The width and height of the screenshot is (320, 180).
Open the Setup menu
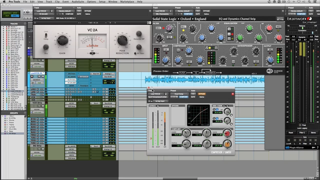(102, 2)
